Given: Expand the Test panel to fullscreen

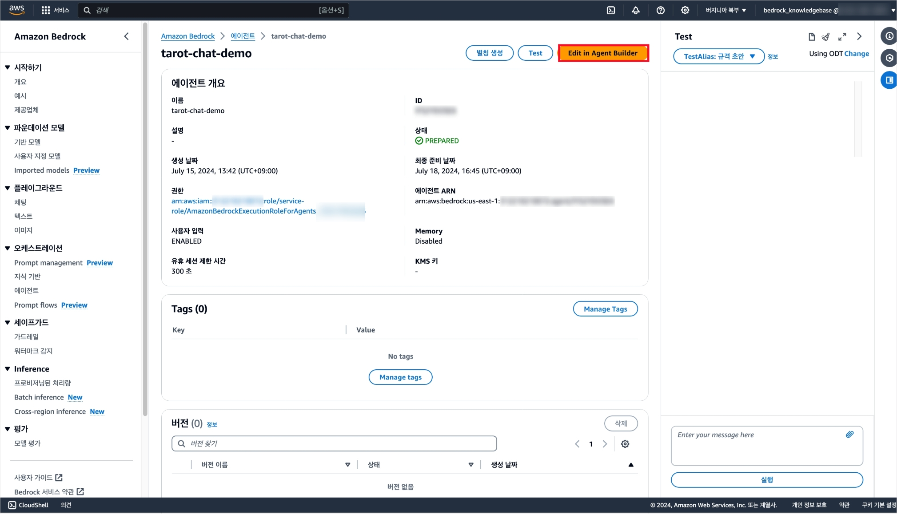Looking at the screenshot, I should pyautogui.click(x=842, y=37).
